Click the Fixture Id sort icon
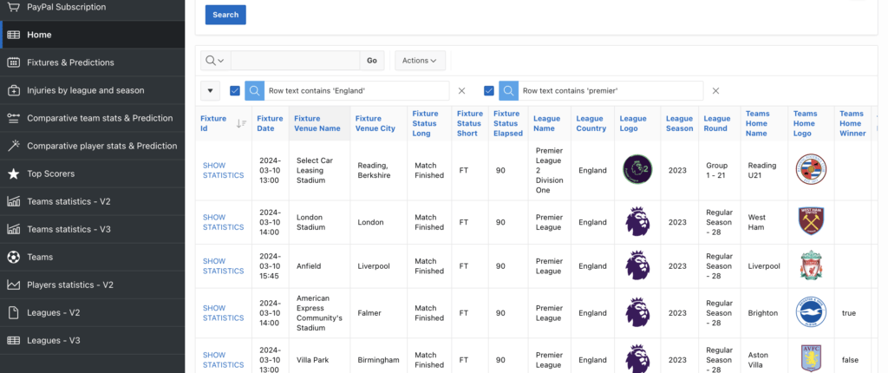 click(242, 123)
